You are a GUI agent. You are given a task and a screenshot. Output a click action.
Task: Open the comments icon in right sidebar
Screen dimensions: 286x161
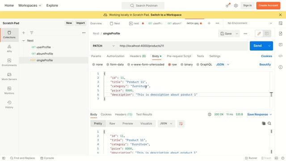coord(281,45)
